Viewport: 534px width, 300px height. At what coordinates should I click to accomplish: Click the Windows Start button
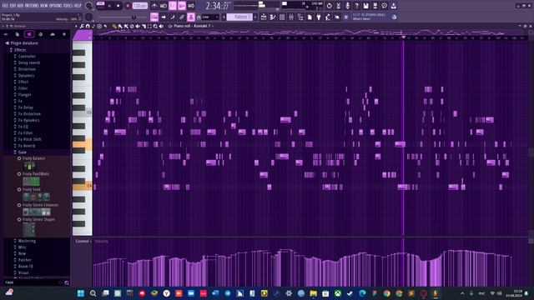[x=81, y=293]
